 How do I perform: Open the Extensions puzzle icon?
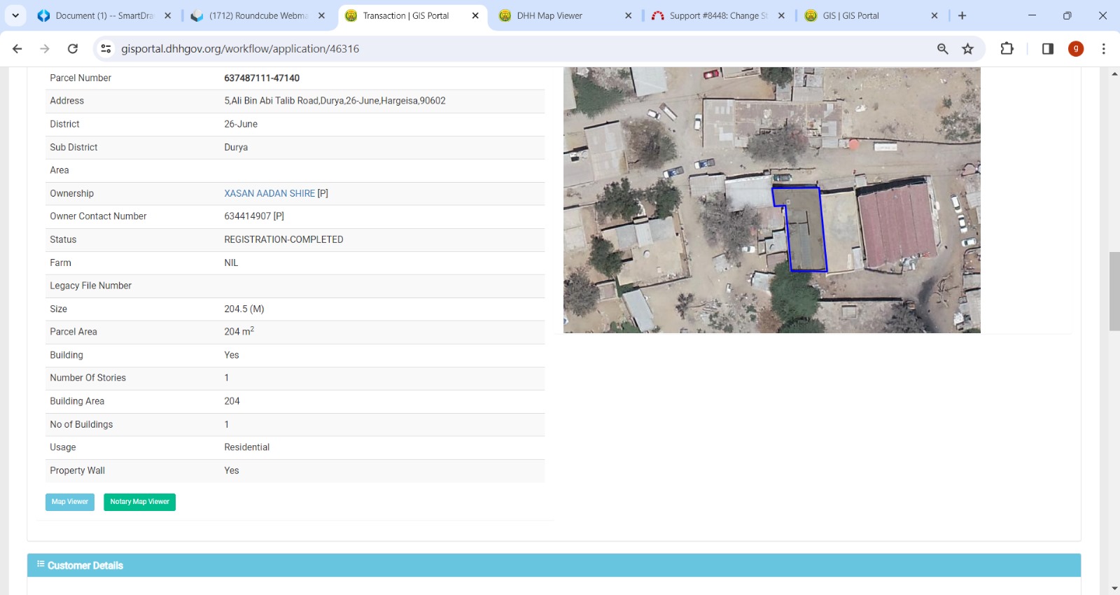click(1007, 48)
